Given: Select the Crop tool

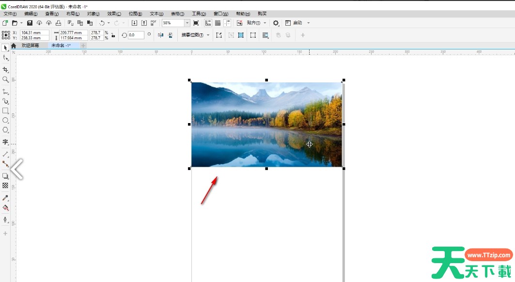Looking at the screenshot, I should (5, 70).
